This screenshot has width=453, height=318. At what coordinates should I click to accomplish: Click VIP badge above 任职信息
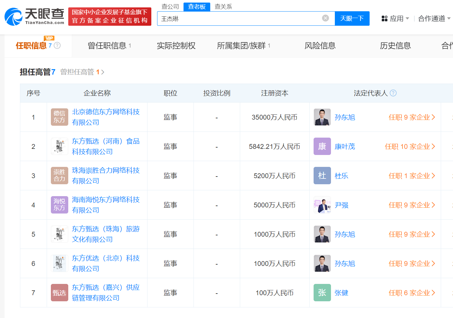point(49,38)
